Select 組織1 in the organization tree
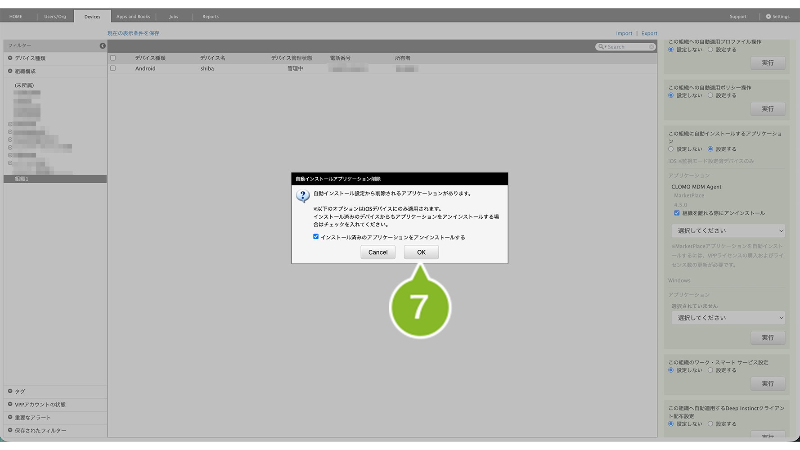800x450 pixels. click(x=22, y=179)
